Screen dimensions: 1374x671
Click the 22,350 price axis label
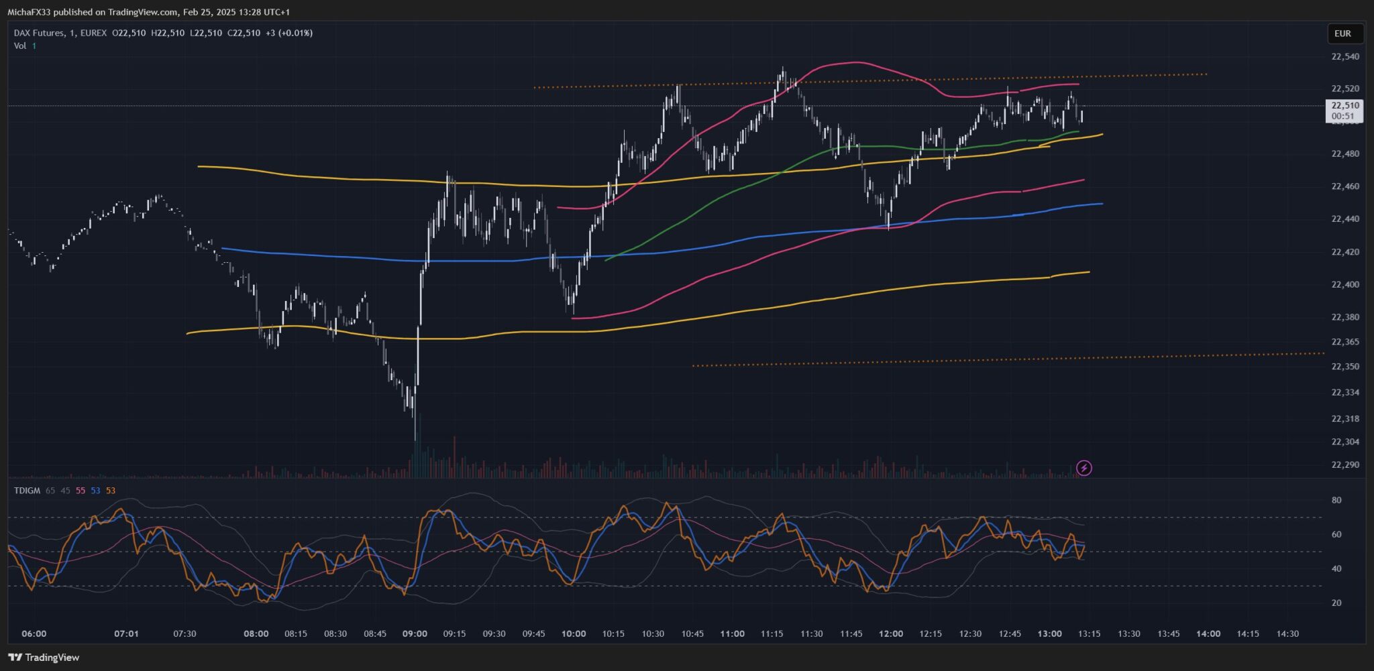[1345, 367]
